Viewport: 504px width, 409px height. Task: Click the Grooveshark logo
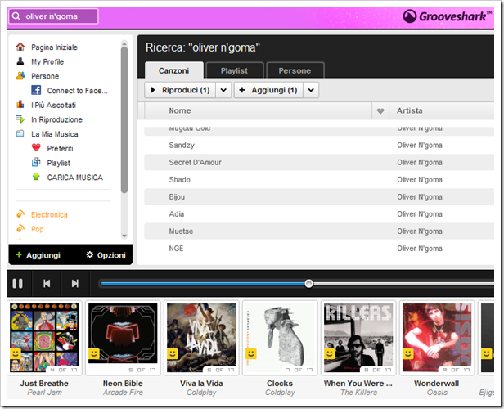(x=448, y=16)
